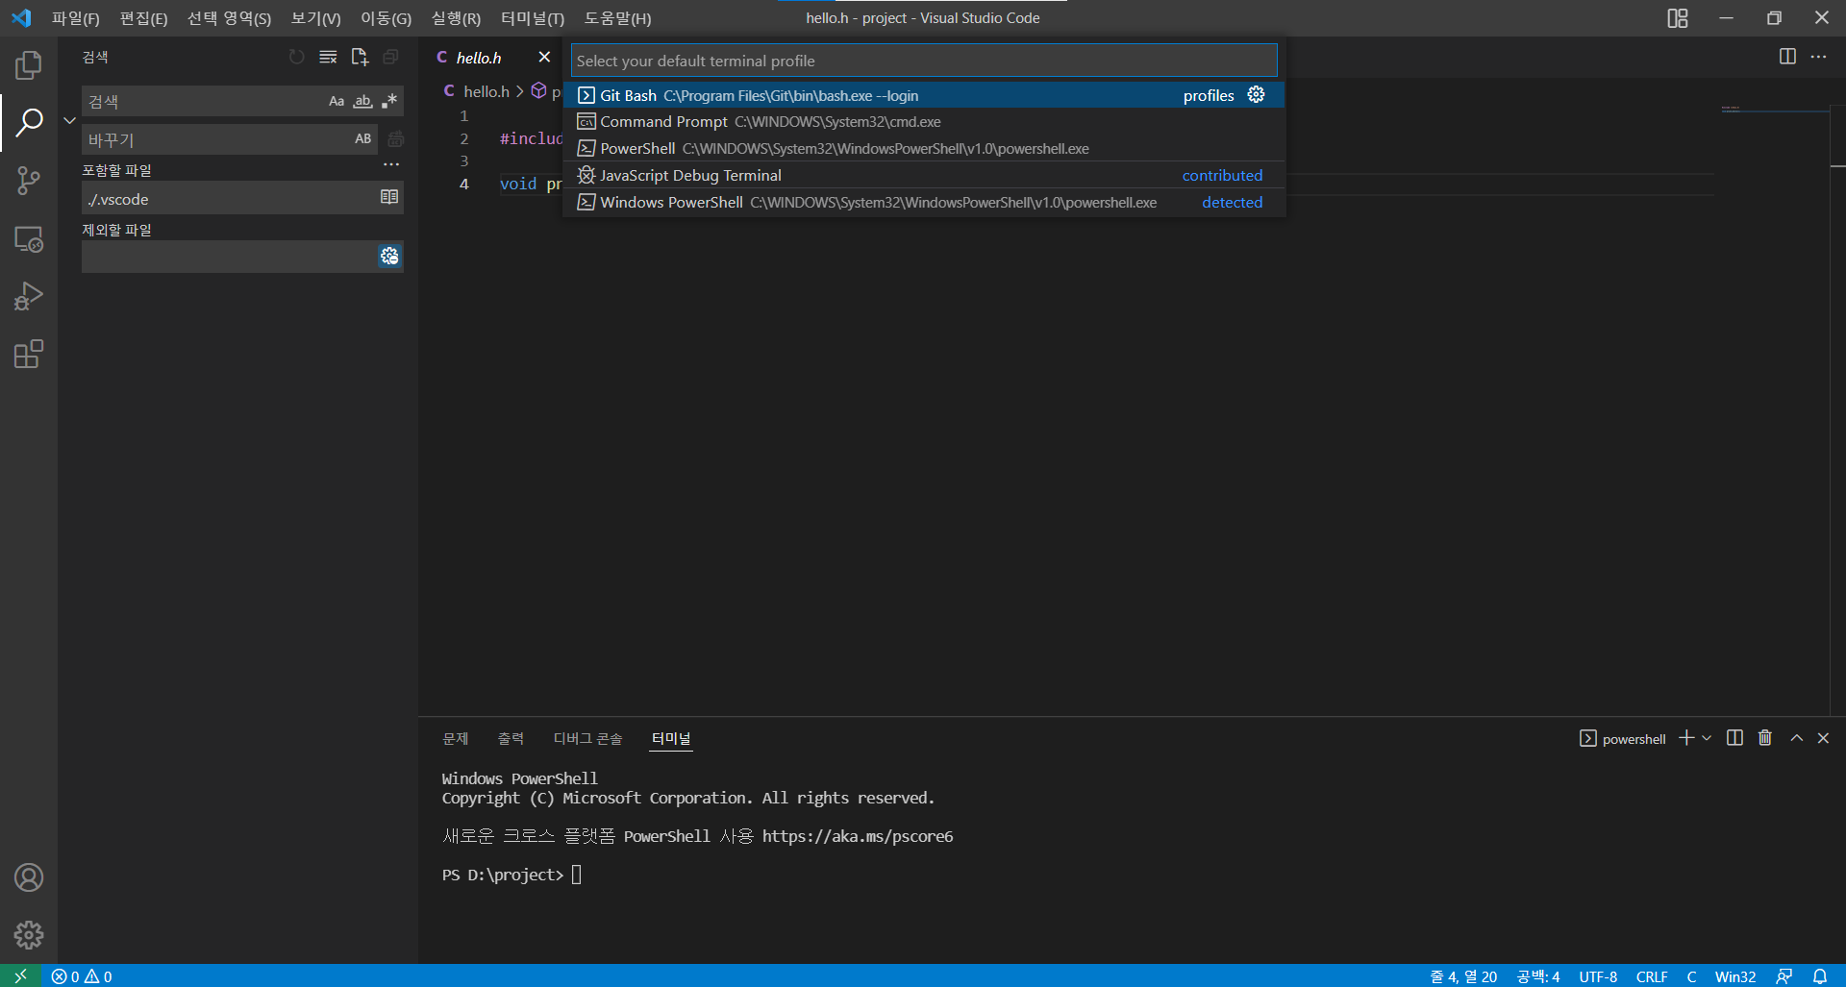Click the Customize Layout icon

[1678, 18]
